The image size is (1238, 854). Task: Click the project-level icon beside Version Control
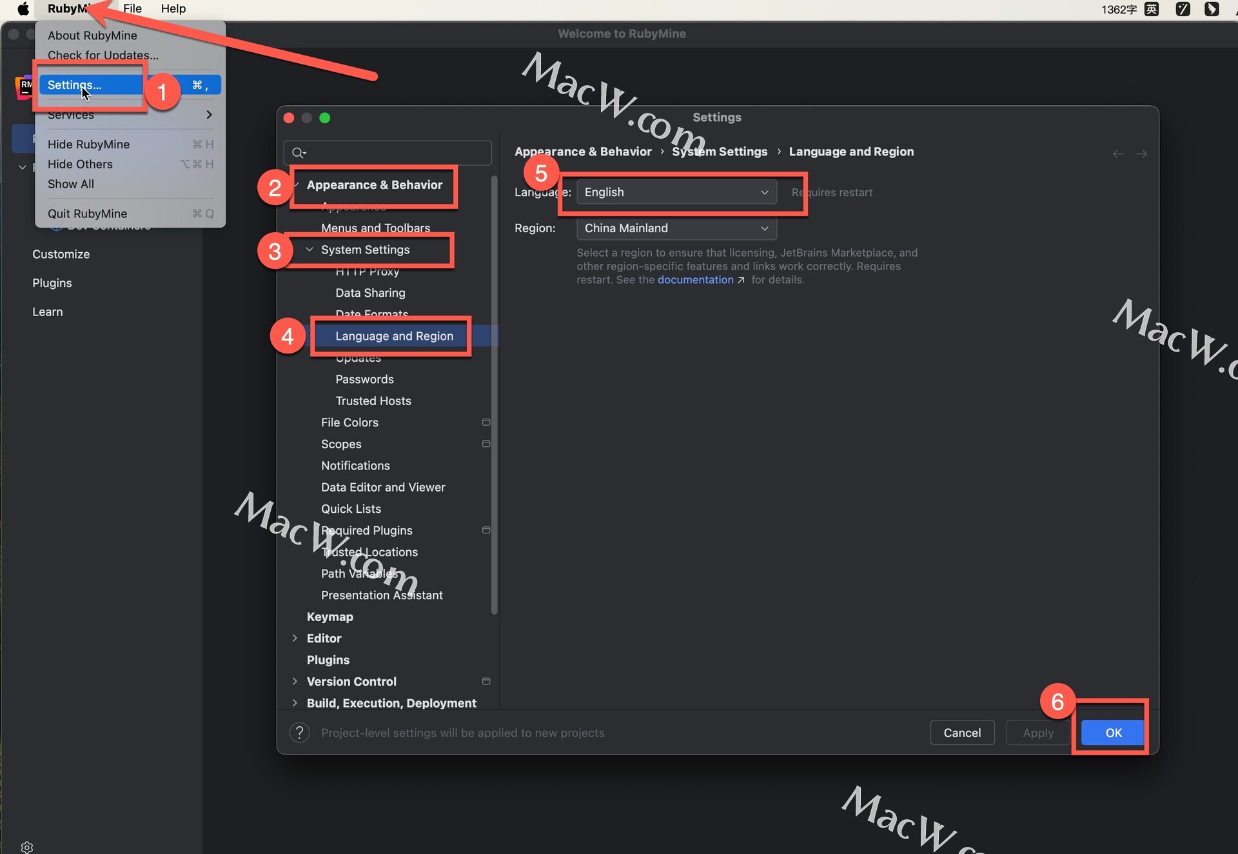tap(486, 681)
